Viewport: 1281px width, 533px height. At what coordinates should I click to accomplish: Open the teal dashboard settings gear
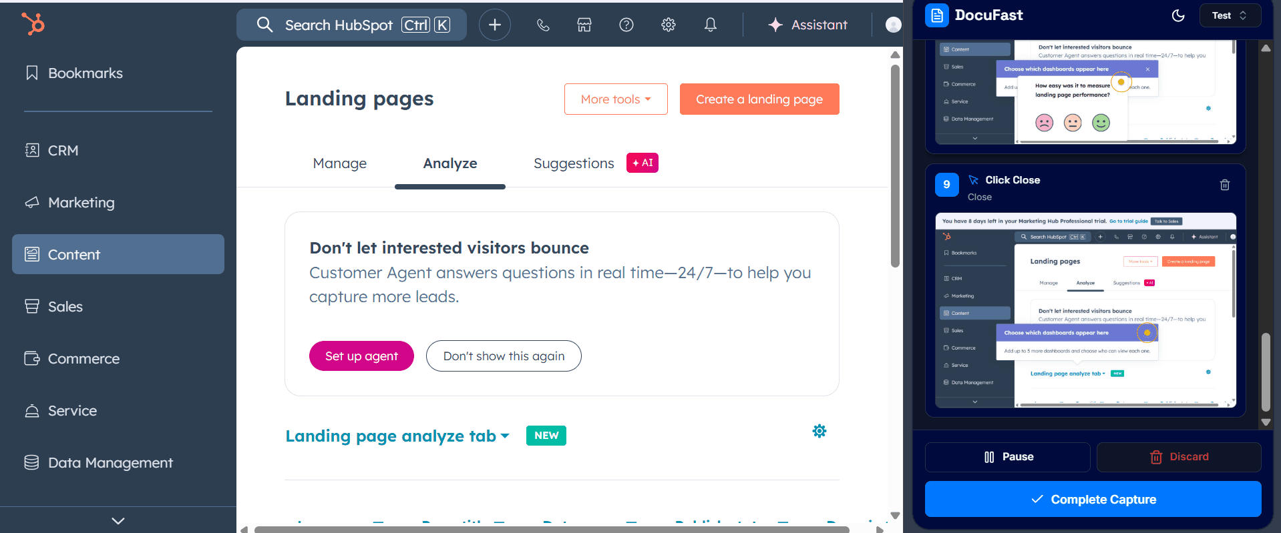[x=819, y=431]
